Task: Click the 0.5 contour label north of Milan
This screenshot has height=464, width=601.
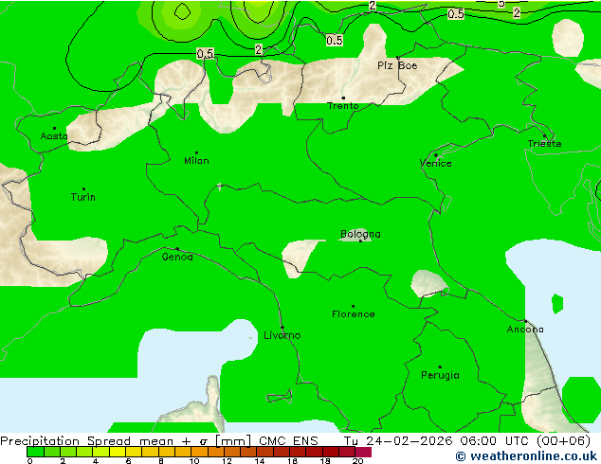Action: click(x=205, y=54)
